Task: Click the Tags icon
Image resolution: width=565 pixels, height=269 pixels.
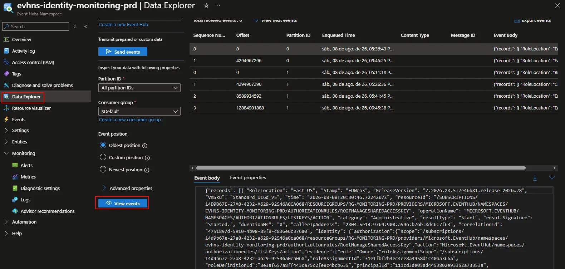Action: pos(6,74)
